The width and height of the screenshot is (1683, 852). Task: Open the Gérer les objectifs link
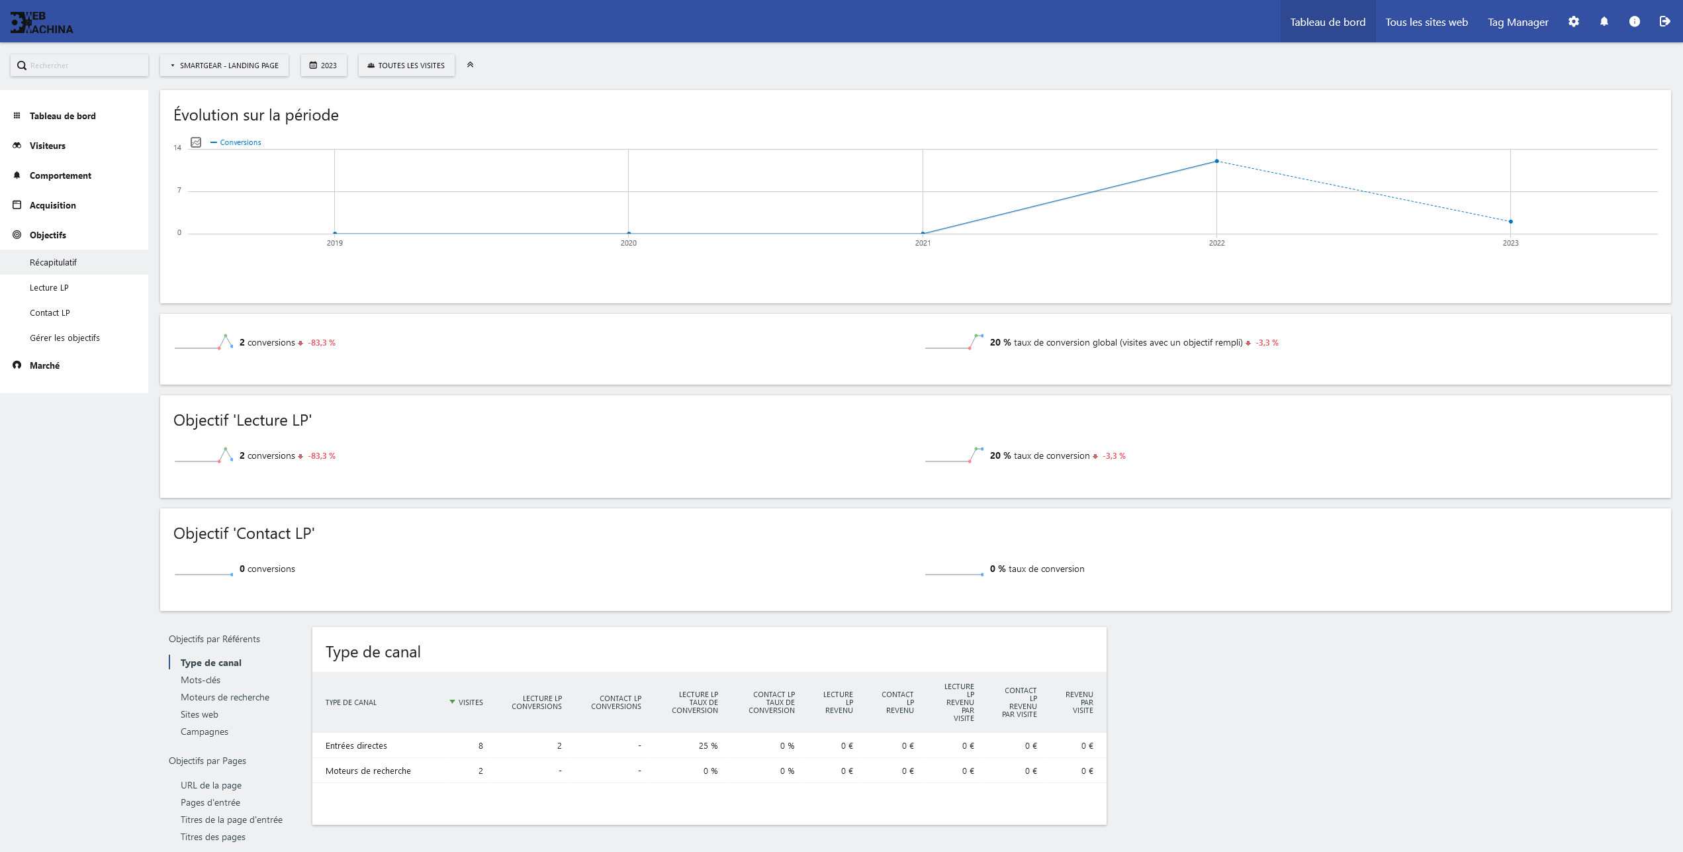click(65, 338)
